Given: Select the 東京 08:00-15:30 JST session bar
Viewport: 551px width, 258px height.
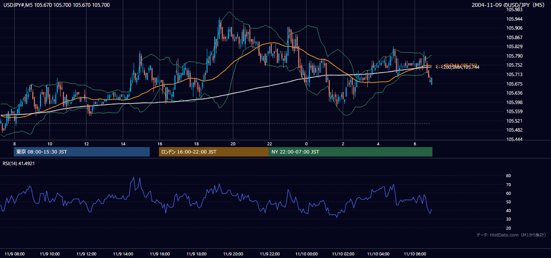Looking at the screenshot, I should (x=82, y=152).
